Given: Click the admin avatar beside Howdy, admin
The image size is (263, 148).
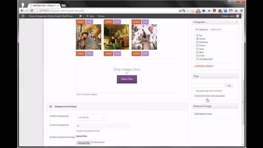Looking at the screenshot, I should pyautogui.click(x=238, y=16).
